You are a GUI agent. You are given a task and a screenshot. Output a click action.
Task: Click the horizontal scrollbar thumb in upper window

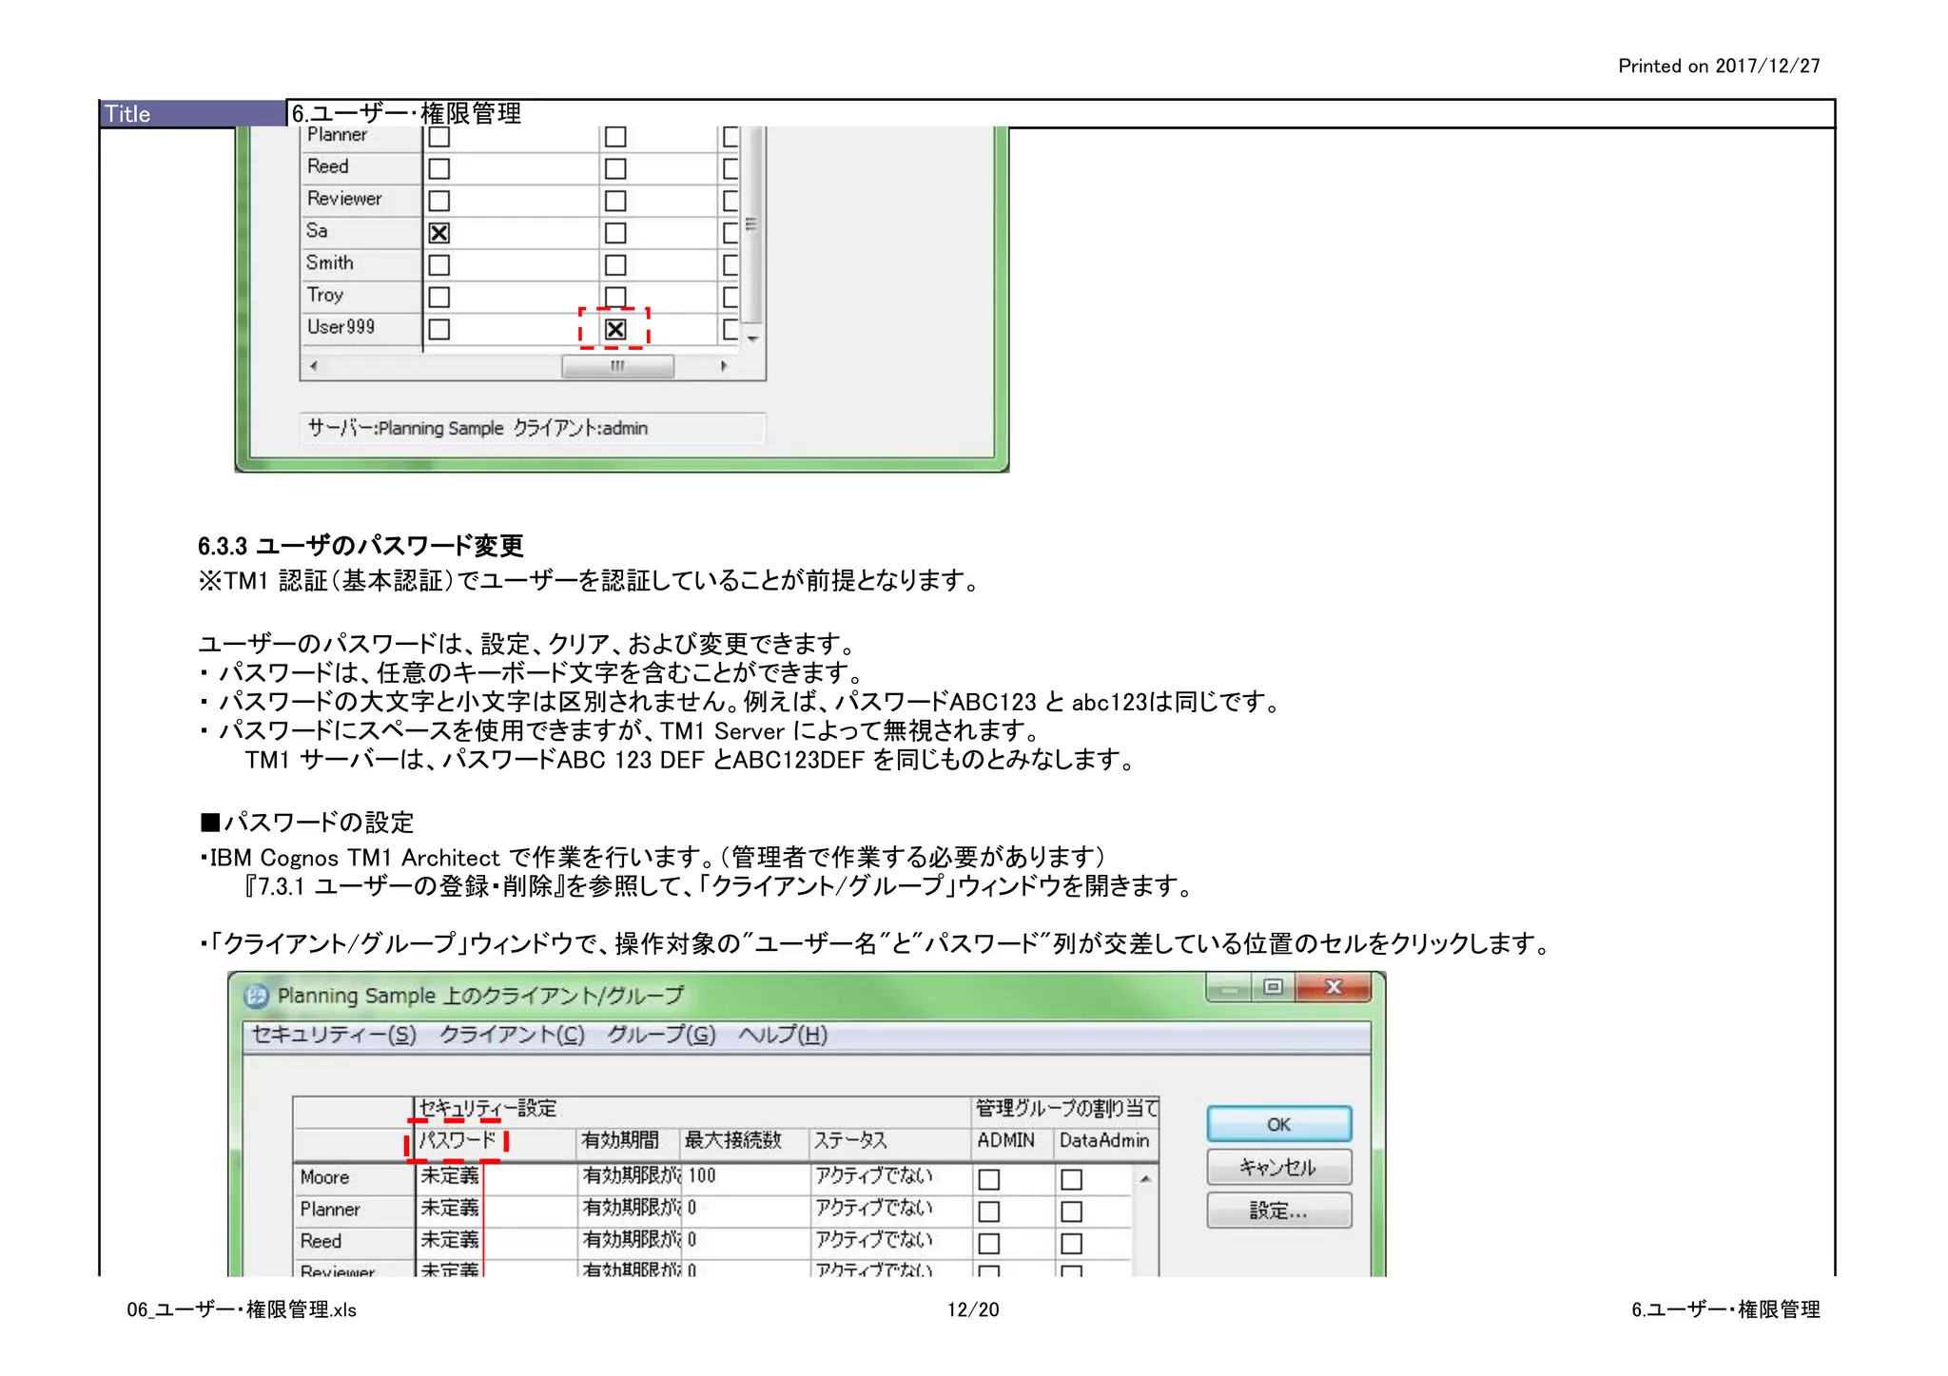click(617, 366)
